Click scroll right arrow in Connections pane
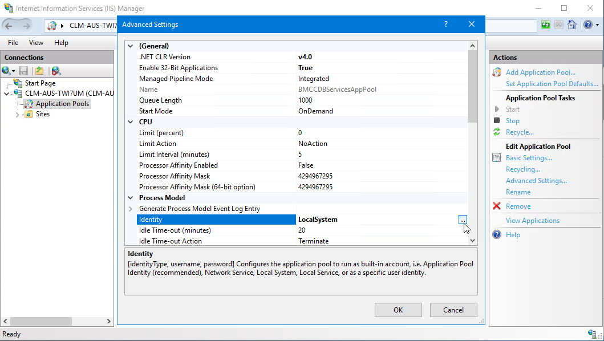Screen dimensions: 604x341 [x=108, y=321]
